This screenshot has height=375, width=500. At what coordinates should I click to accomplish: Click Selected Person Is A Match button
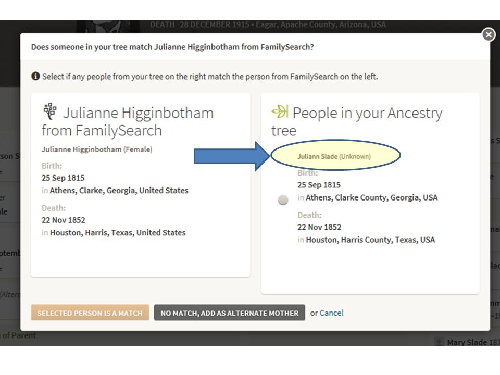point(90,313)
